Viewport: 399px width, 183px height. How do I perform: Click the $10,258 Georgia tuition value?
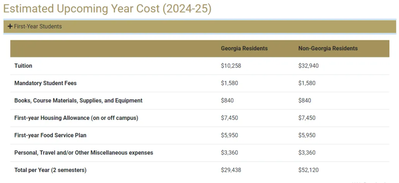pos(231,66)
